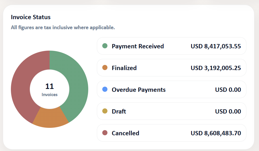Click the yellow Draft legend dot
259x151 pixels.
point(105,111)
